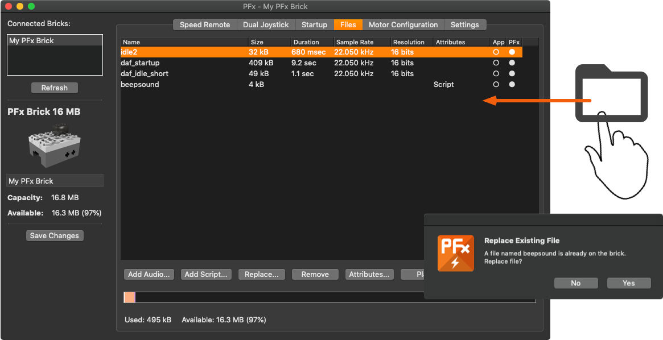The image size is (663, 340).
Task: Open the Attributes... dialog button
Action: 369,274
